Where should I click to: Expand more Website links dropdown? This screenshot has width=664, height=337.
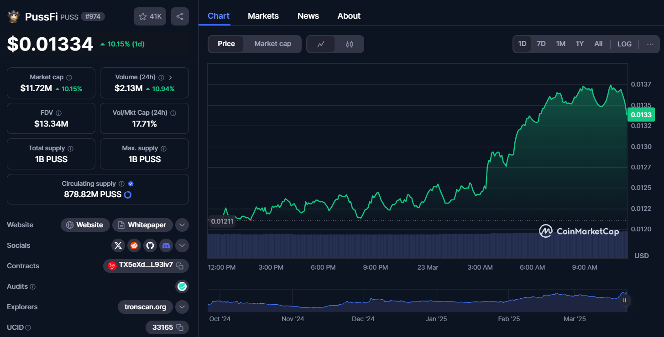(182, 225)
